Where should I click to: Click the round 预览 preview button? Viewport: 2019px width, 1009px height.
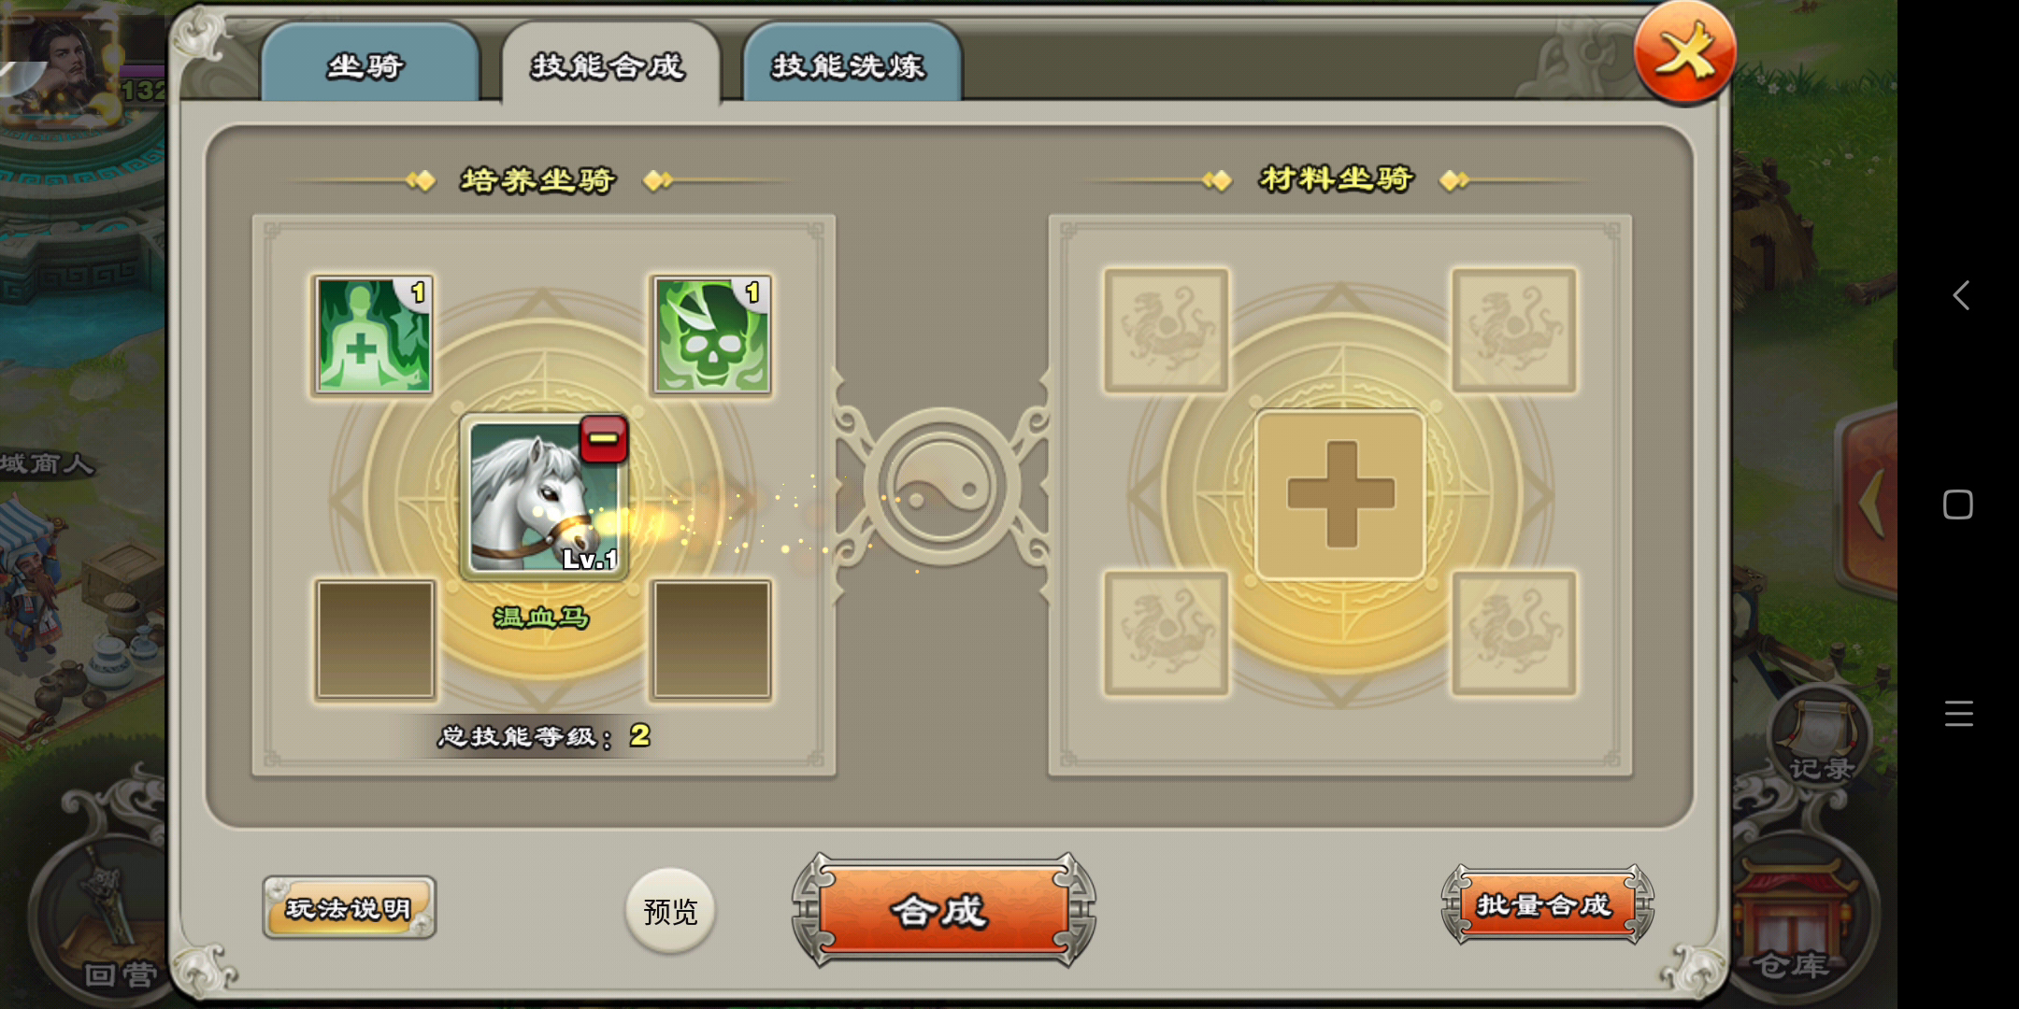coord(670,911)
